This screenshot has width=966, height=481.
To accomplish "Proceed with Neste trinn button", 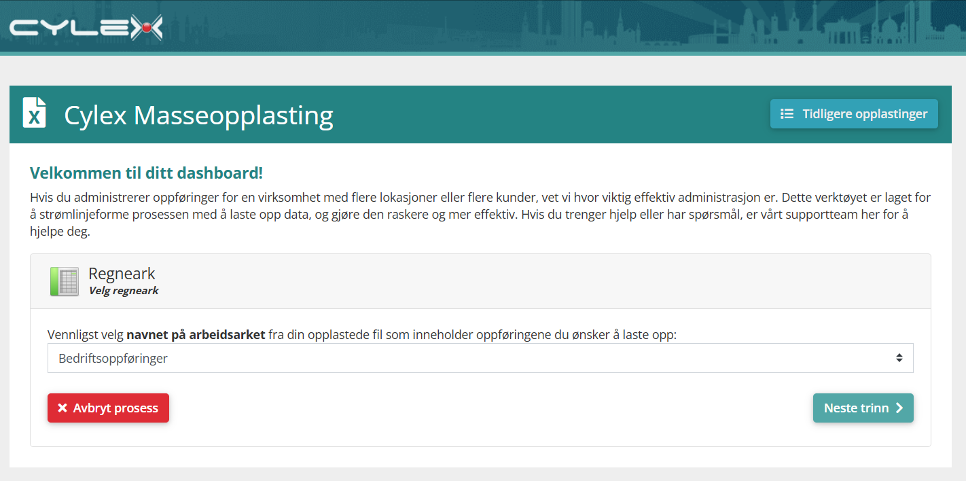I will click(863, 408).
